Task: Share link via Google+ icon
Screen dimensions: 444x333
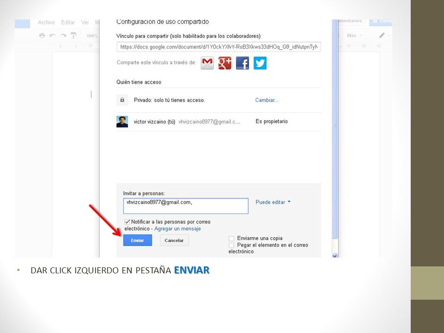Action: click(225, 63)
